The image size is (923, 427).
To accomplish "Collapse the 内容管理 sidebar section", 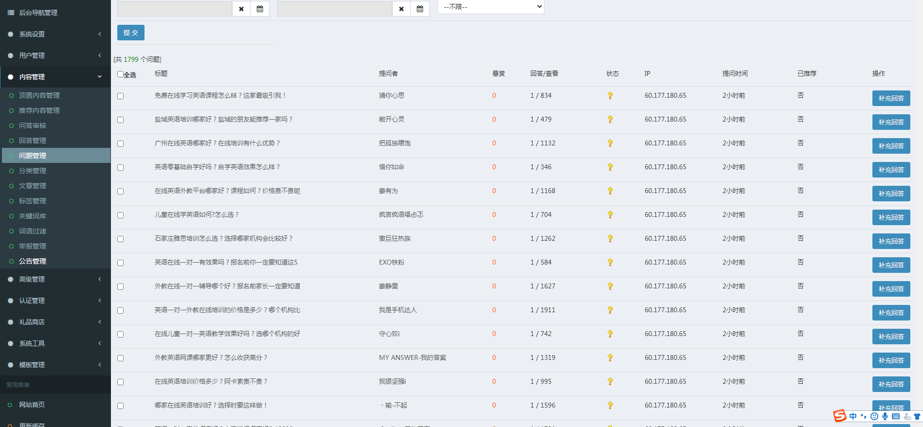I will [x=55, y=77].
